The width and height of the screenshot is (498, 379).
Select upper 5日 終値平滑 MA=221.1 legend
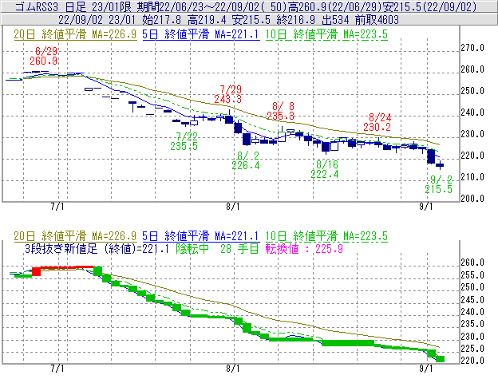point(201,34)
